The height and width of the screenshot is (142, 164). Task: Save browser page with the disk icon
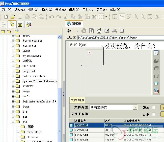click(122, 31)
